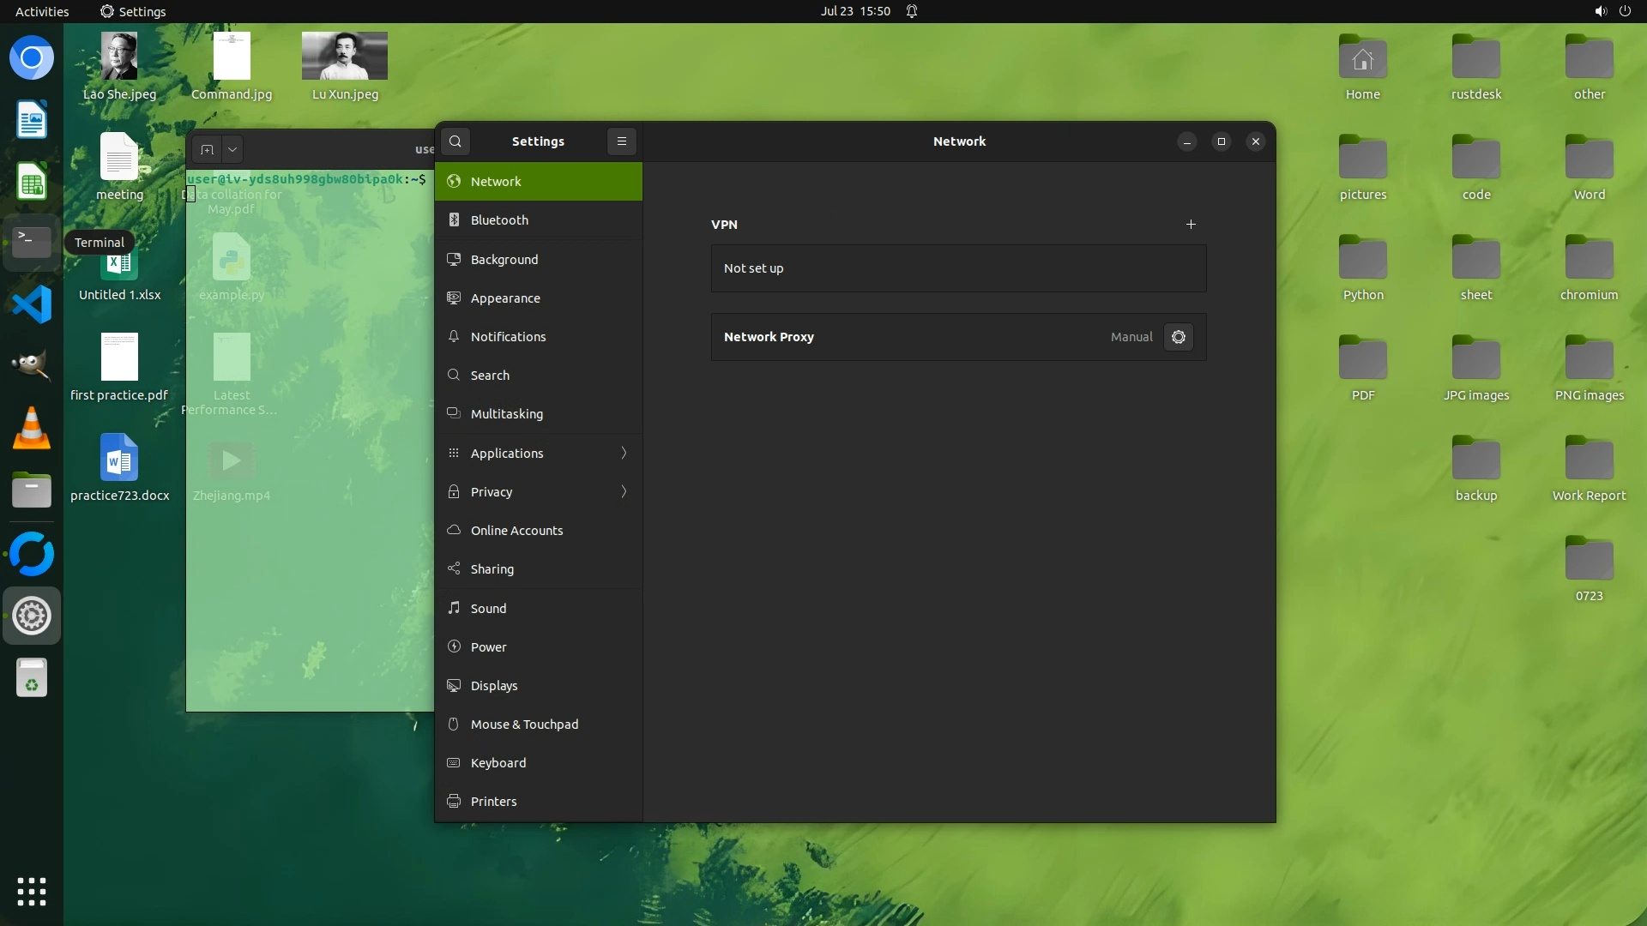This screenshot has width=1647, height=926.
Task: Click the Settings search magnifier icon
Action: tap(455, 141)
